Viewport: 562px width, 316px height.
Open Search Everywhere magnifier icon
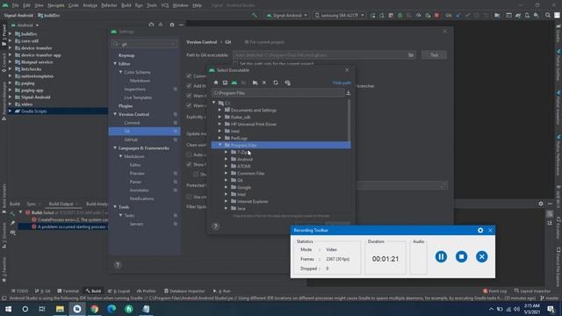click(548, 16)
